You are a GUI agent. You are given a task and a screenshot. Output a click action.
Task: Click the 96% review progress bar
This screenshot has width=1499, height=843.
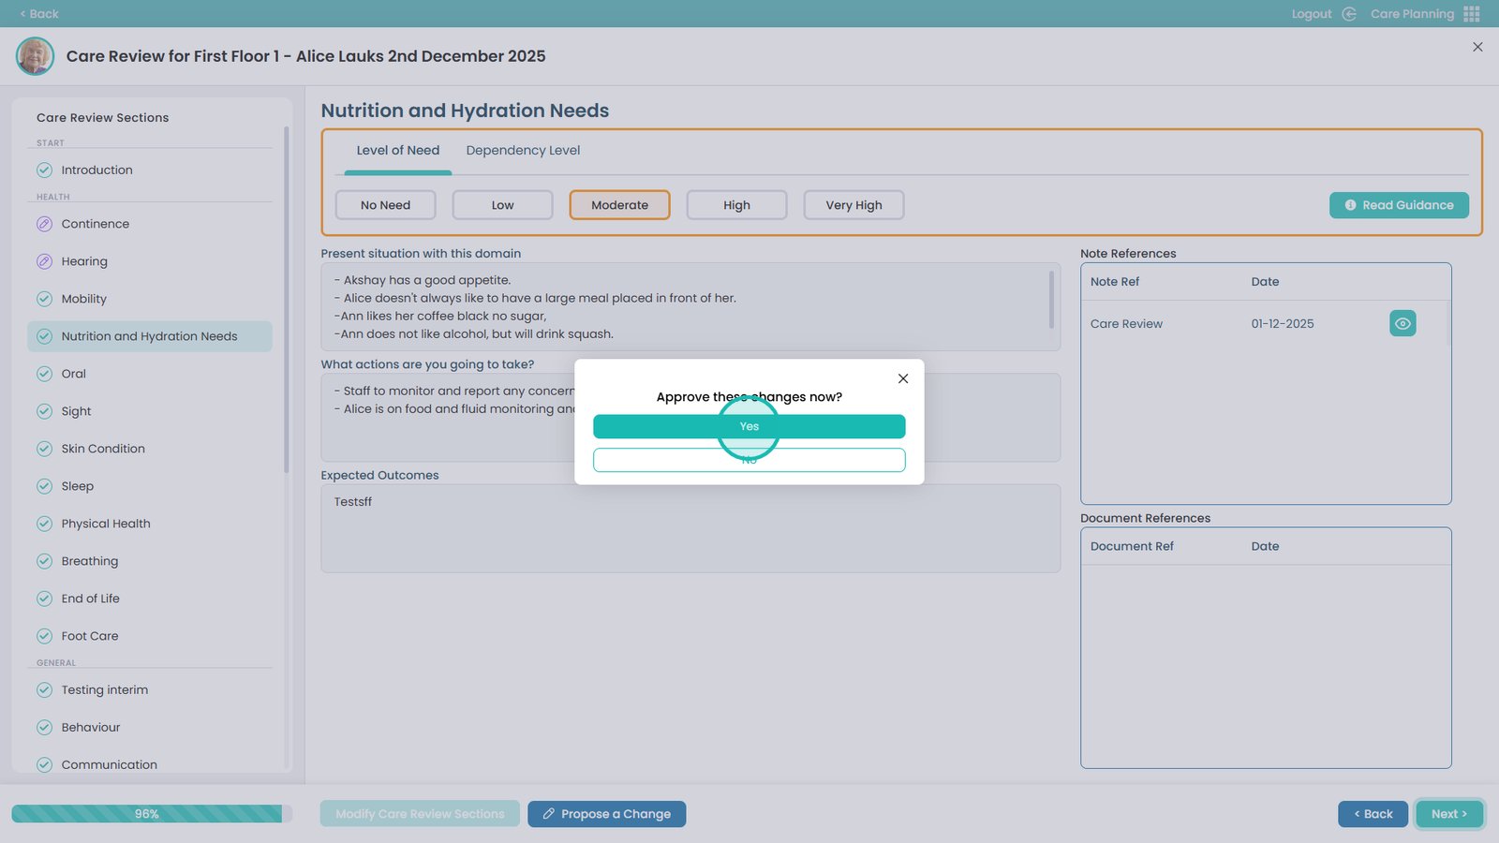point(147,814)
